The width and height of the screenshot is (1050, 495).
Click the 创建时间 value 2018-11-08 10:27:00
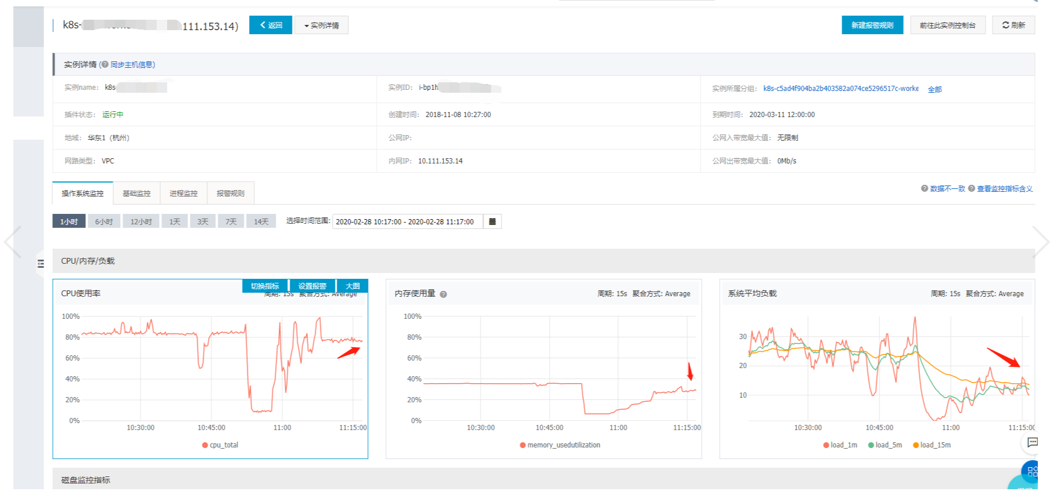[x=458, y=115]
